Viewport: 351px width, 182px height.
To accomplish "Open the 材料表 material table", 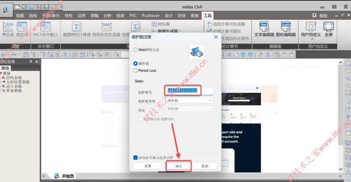I will [x=161, y=24].
